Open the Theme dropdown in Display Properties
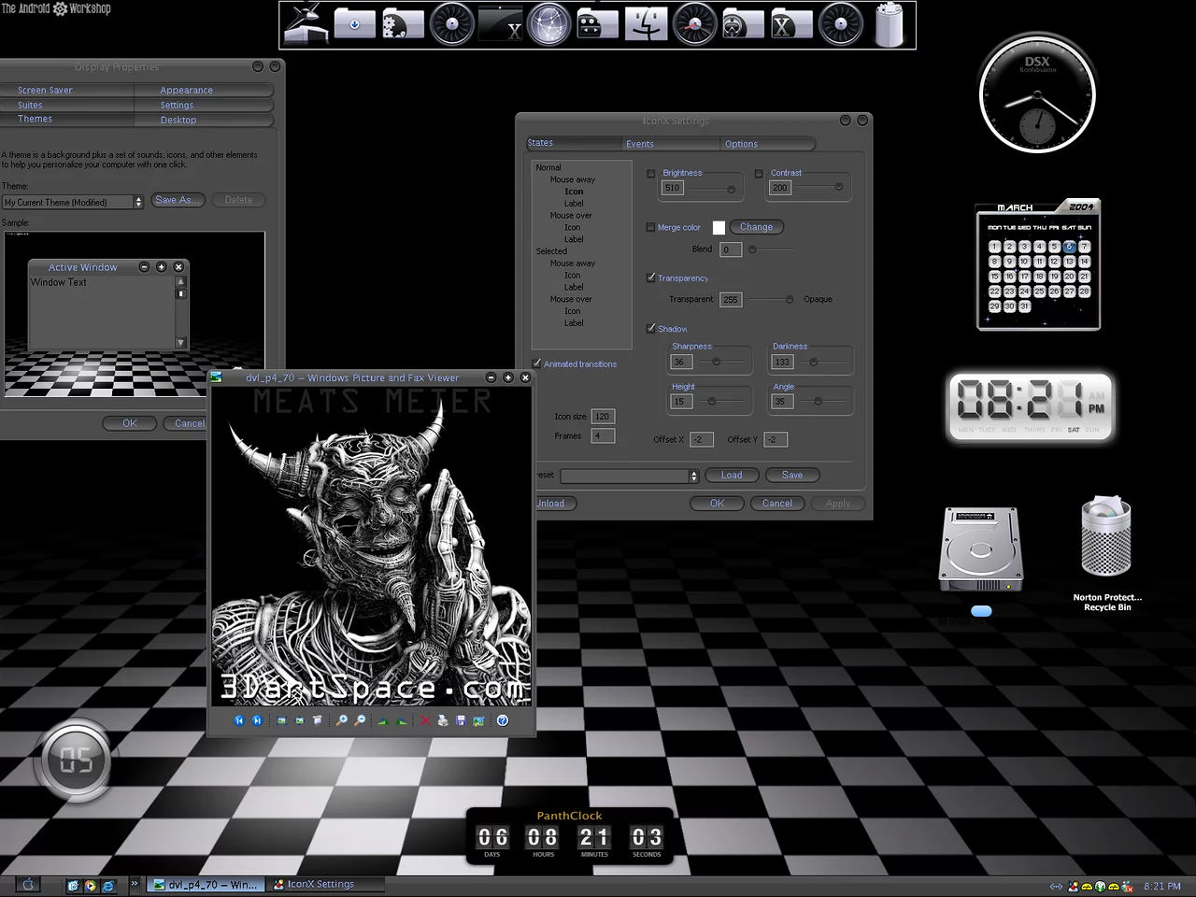 138,202
